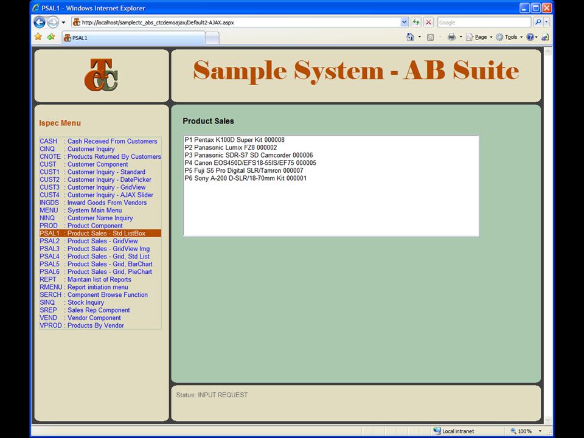Viewport: 584px width, 438px height.
Task: Open search provider options dropdown
Action: pos(546,23)
